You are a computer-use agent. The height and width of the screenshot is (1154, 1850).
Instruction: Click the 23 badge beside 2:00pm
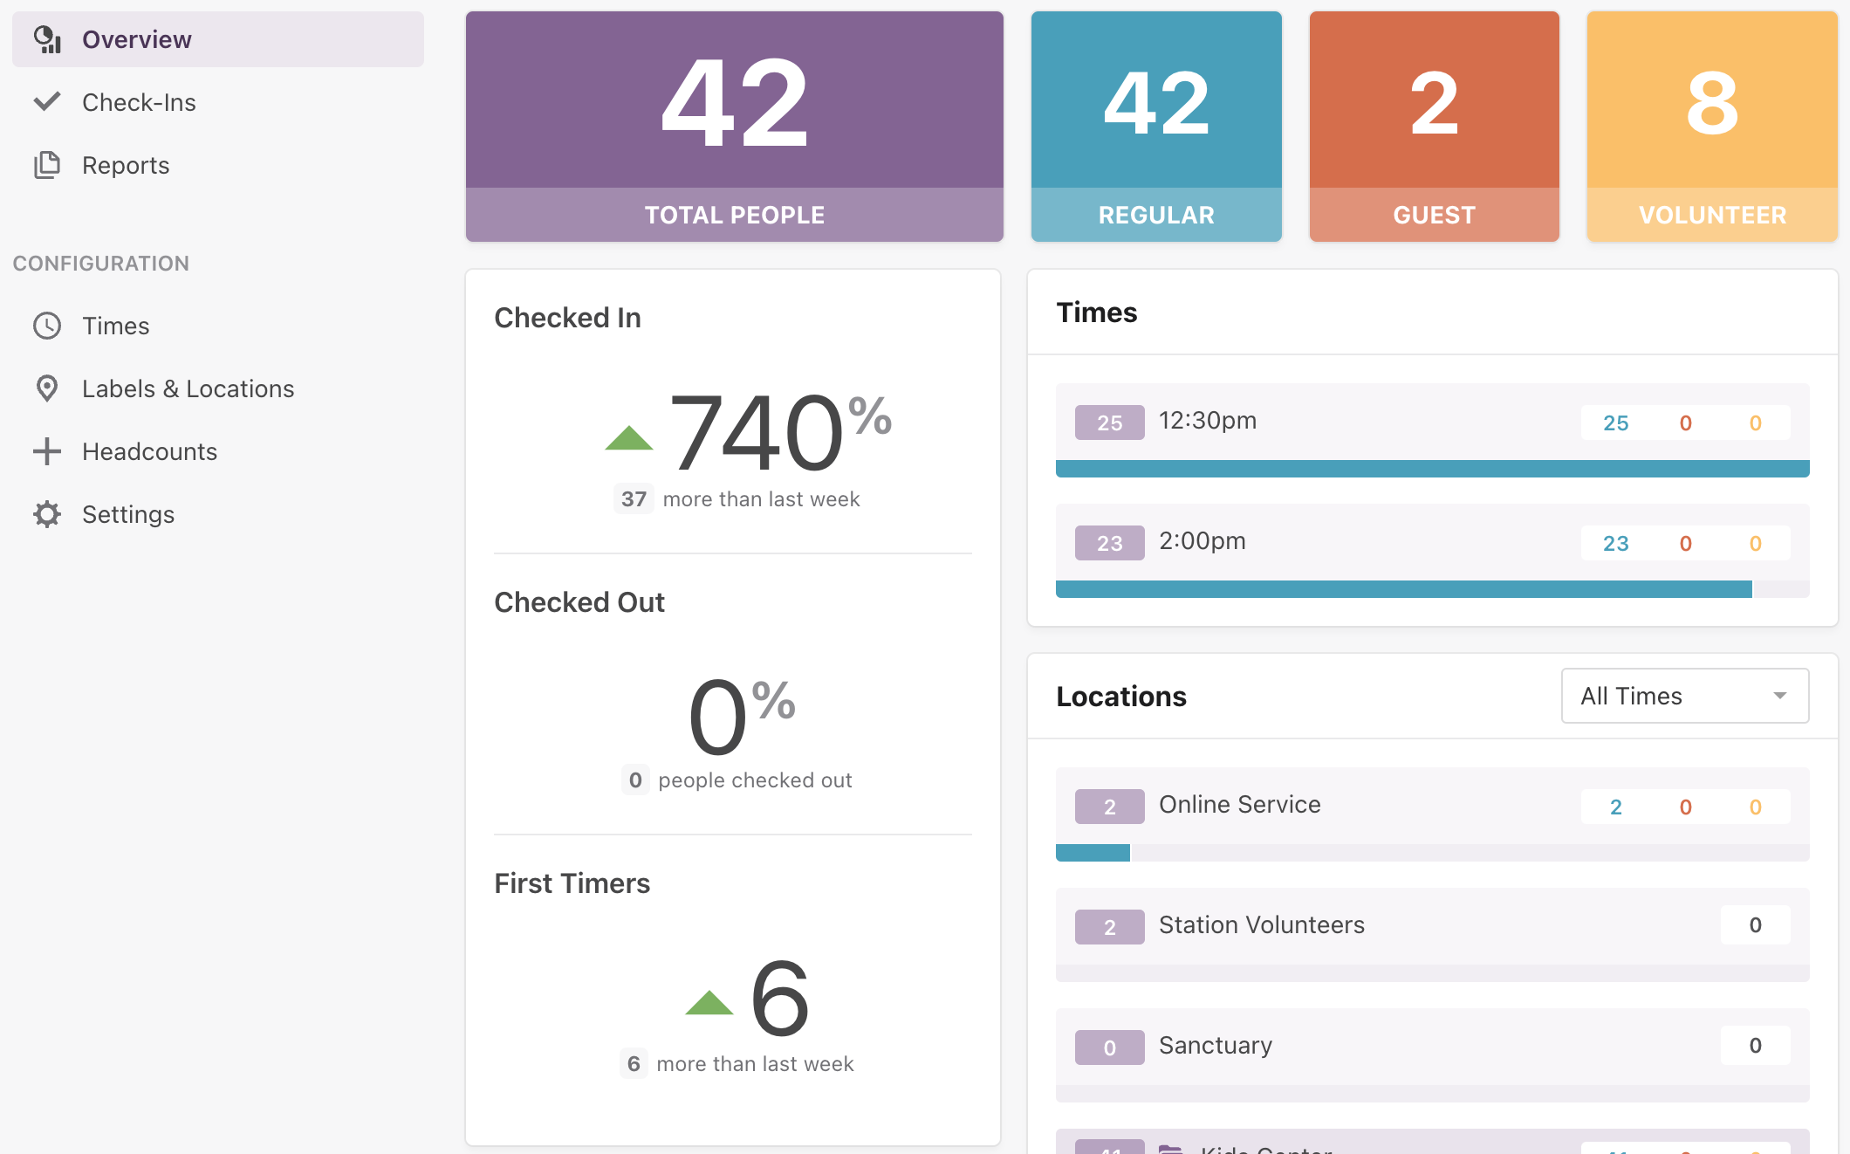[1110, 543]
